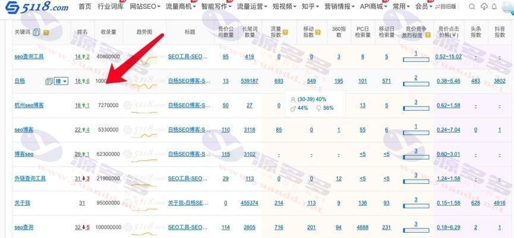Image resolution: width=514 pixels, height=238 pixels.
Task: Click the 竞价公司数量 value 115
Action: pyautogui.click(x=226, y=154)
